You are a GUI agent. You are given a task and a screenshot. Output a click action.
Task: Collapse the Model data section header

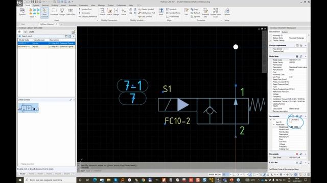pyautogui.click(x=306, y=56)
